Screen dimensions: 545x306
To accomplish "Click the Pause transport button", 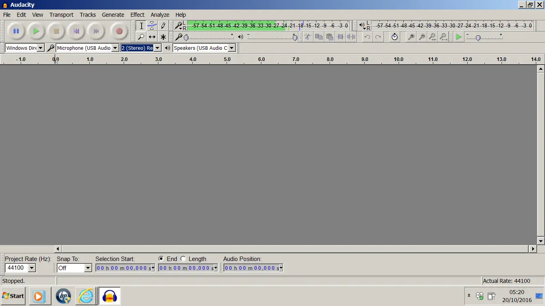I will (16, 31).
